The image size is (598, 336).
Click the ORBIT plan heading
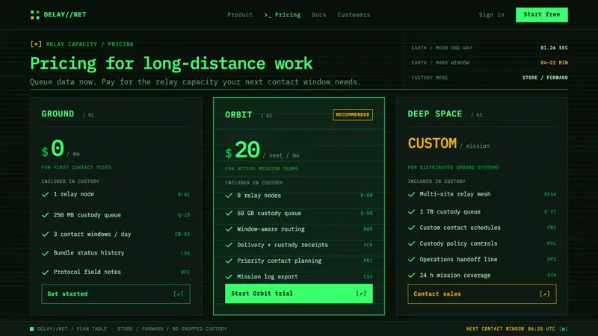(238, 115)
